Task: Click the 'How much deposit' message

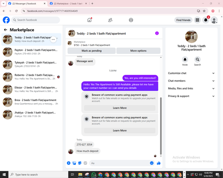Action: pos(87,151)
